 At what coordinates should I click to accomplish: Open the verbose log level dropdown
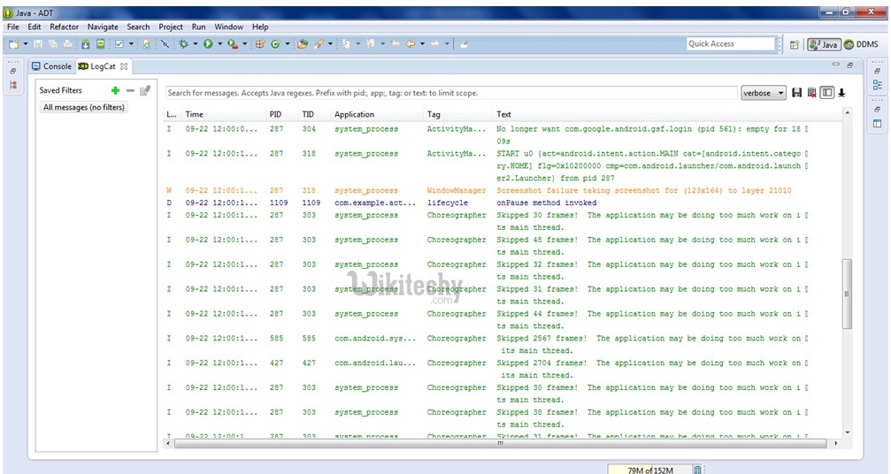click(x=764, y=93)
